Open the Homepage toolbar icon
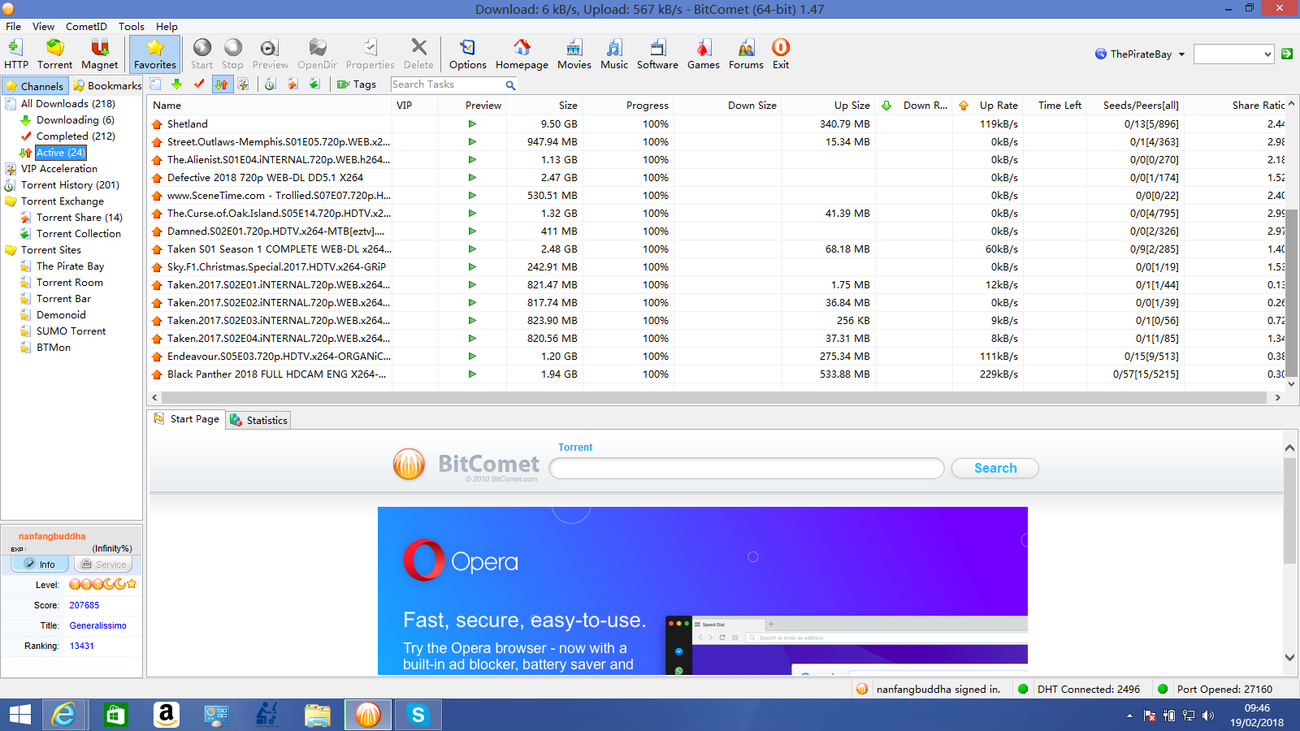The height and width of the screenshot is (731, 1300). coord(522,54)
